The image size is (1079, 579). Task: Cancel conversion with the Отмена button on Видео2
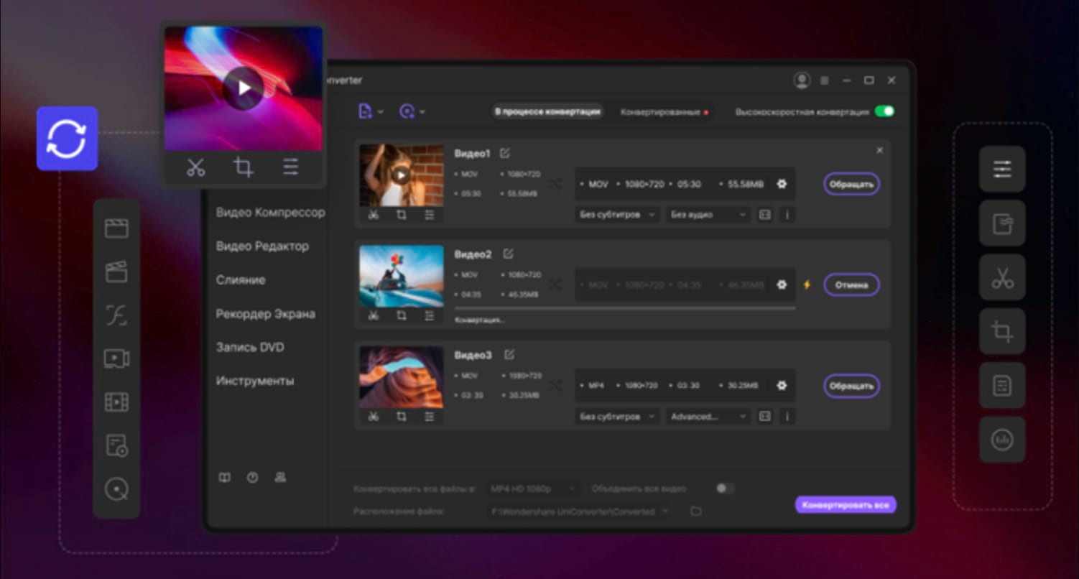point(851,285)
